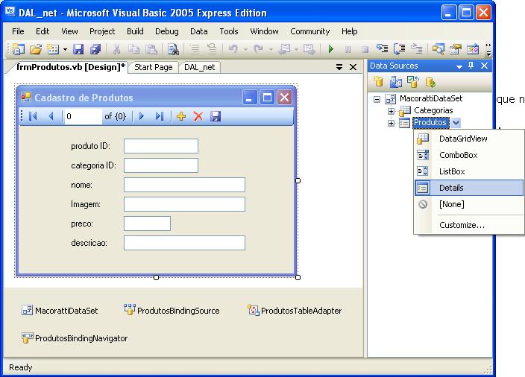Click Move First arrow in the form navigator
Image resolution: width=525 pixels, height=377 pixels.
coord(33,116)
